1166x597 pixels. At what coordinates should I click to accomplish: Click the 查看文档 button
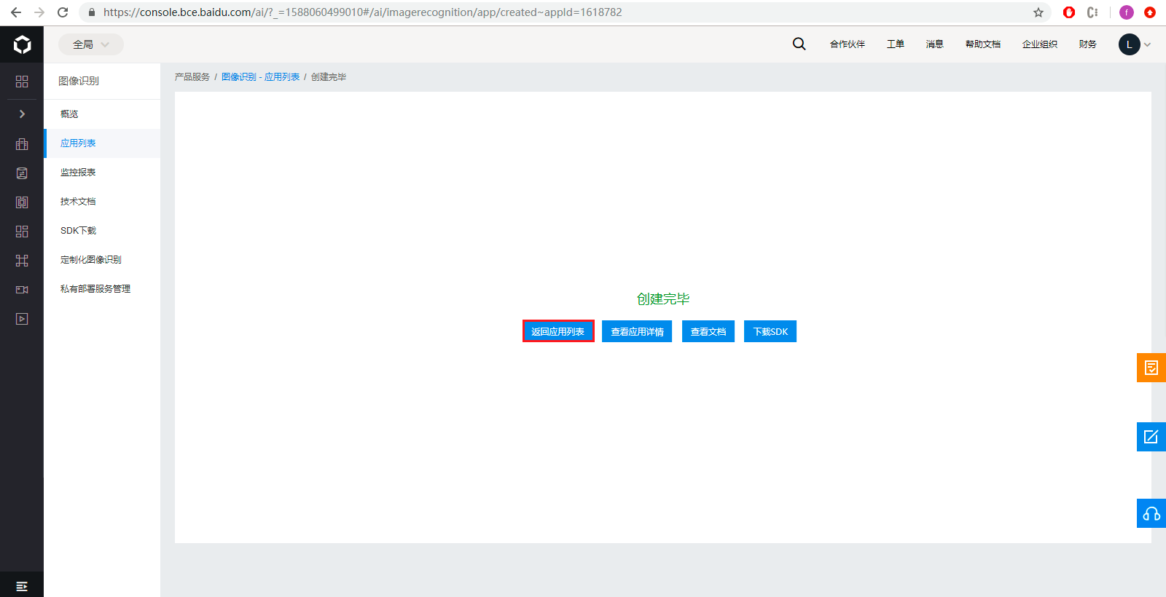click(708, 331)
